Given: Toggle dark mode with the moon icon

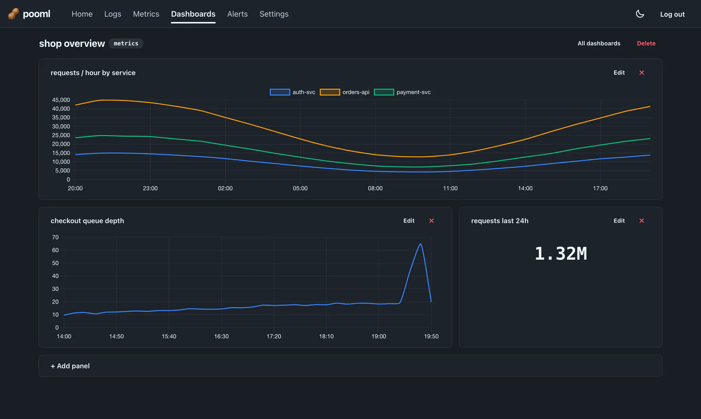Looking at the screenshot, I should 640,14.
